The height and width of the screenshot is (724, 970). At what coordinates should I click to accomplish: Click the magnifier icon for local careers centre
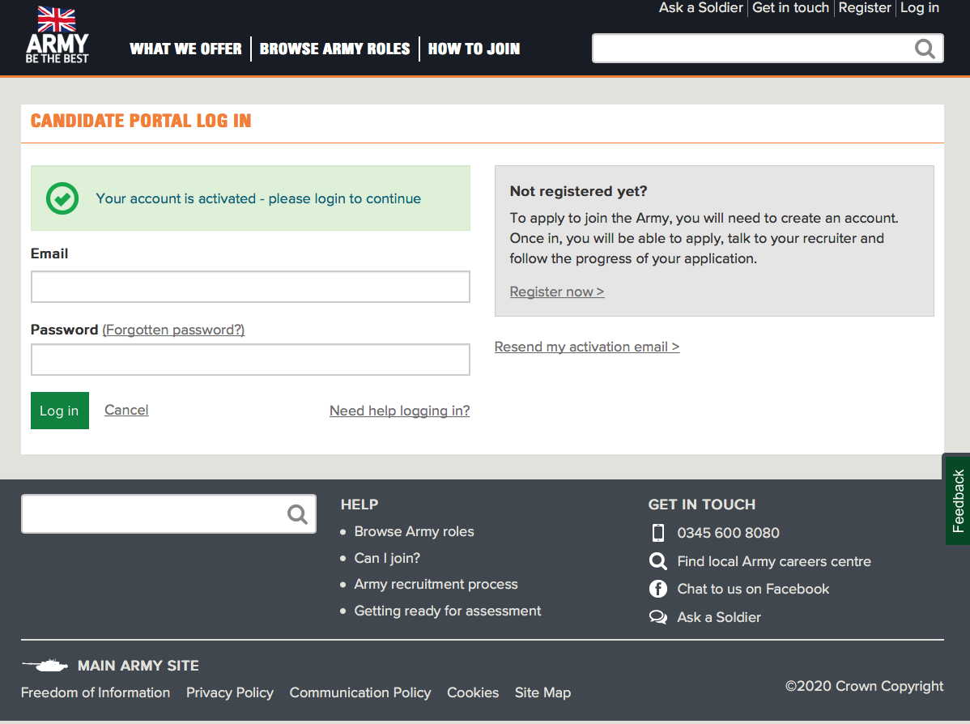(658, 561)
